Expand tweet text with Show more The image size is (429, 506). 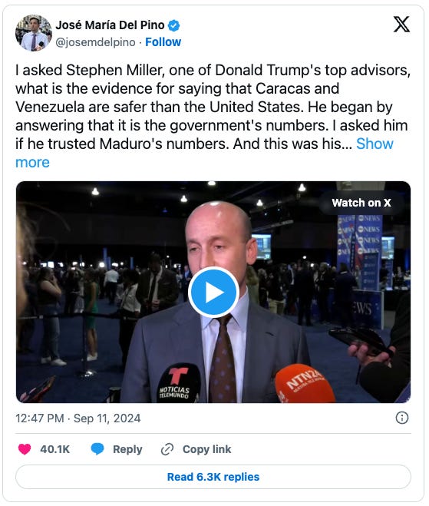pyautogui.click(x=204, y=153)
